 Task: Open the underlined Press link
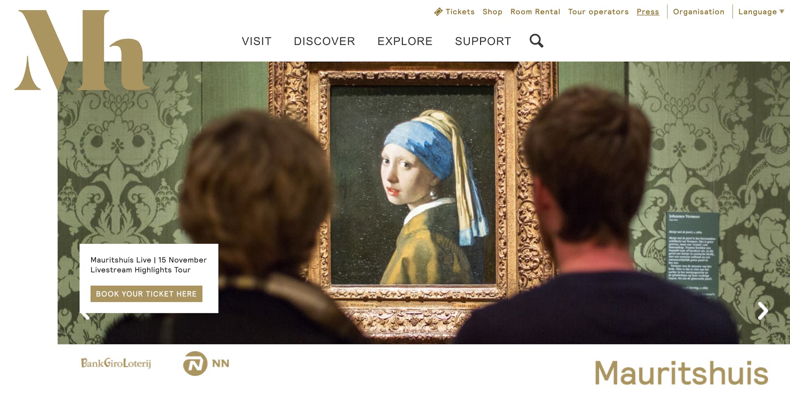648,12
